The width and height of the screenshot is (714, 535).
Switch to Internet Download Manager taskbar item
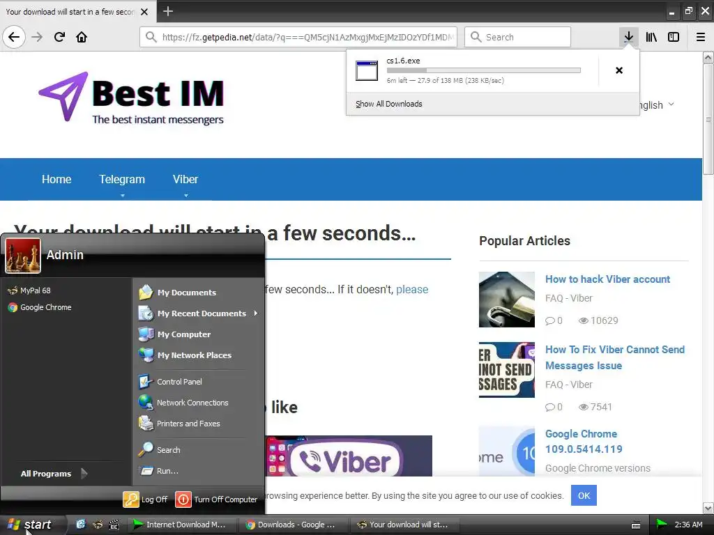point(181,525)
